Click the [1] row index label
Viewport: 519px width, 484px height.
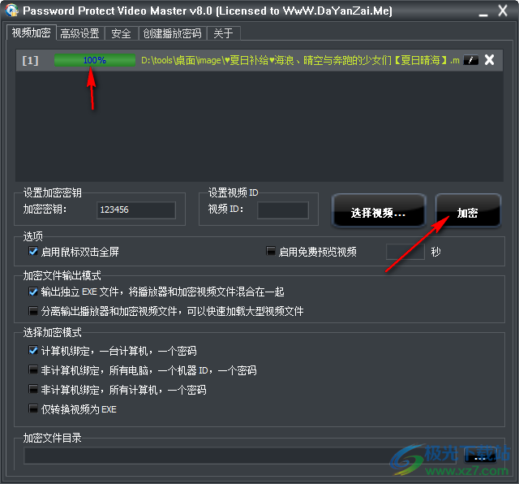point(30,60)
